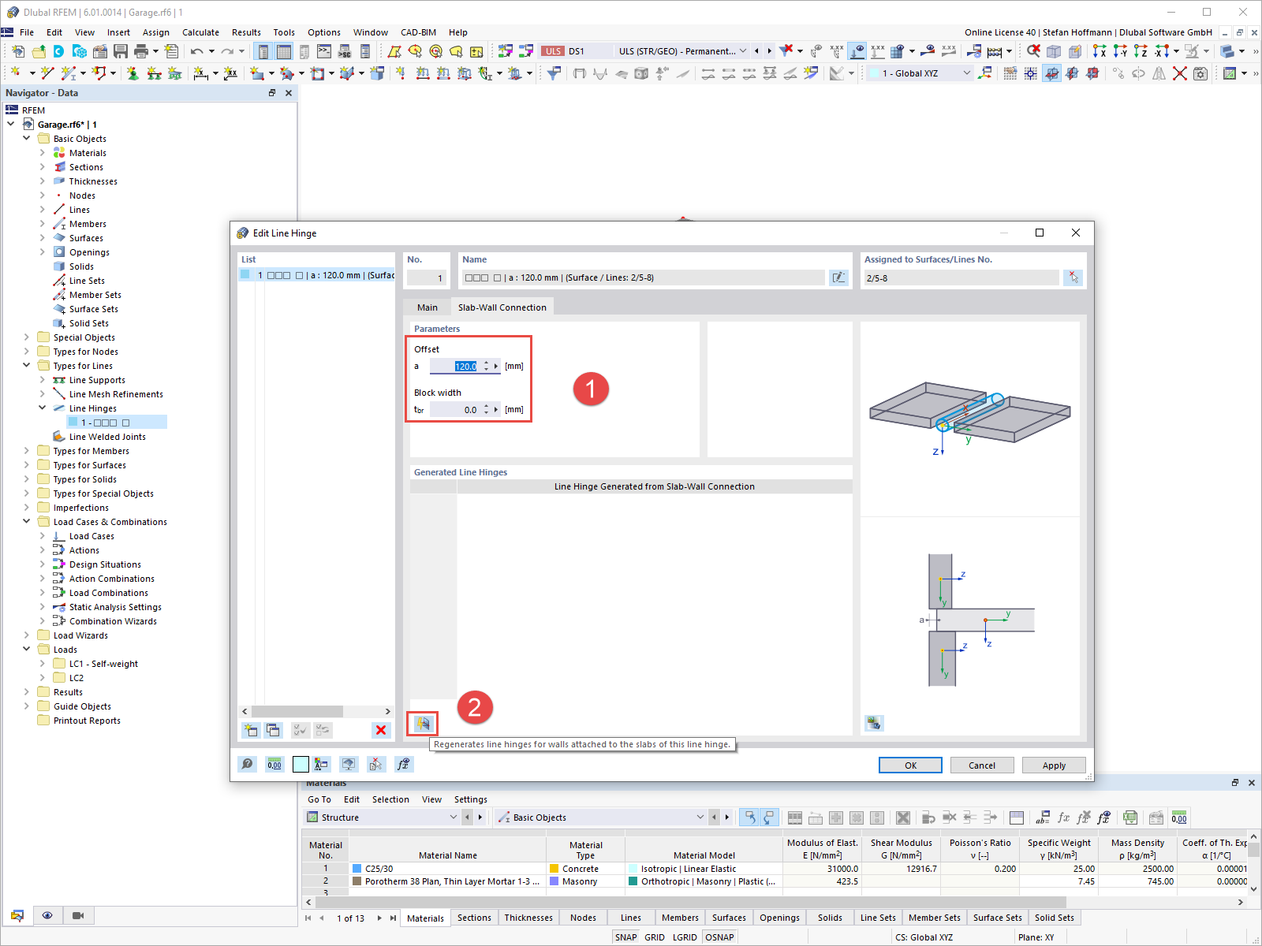The image size is (1262, 946).
Task: Click the view in Z direction axis icon
Action: click(x=1141, y=51)
